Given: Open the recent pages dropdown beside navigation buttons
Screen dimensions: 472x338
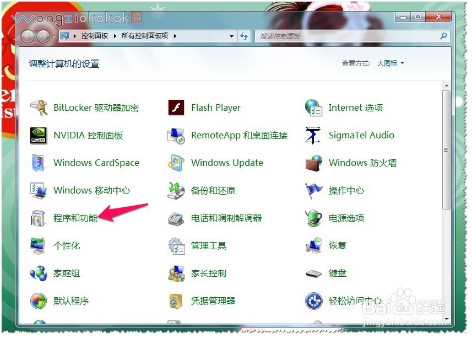Looking at the screenshot, I should [x=54, y=37].
